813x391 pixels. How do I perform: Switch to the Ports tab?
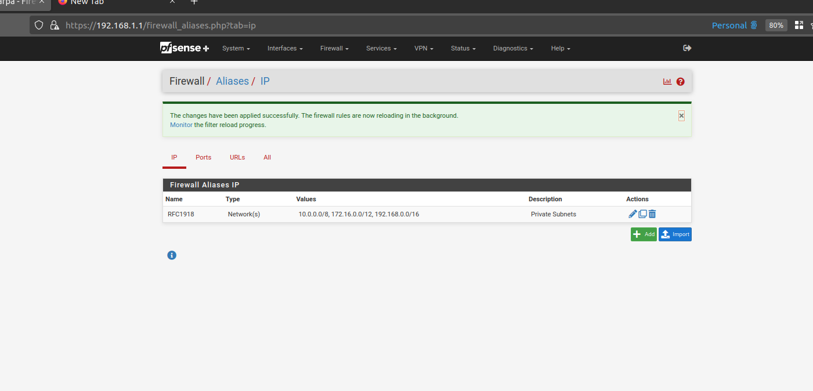coord(204,157)
